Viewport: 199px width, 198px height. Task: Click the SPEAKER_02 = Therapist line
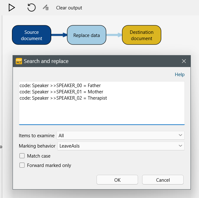(63, 98)
